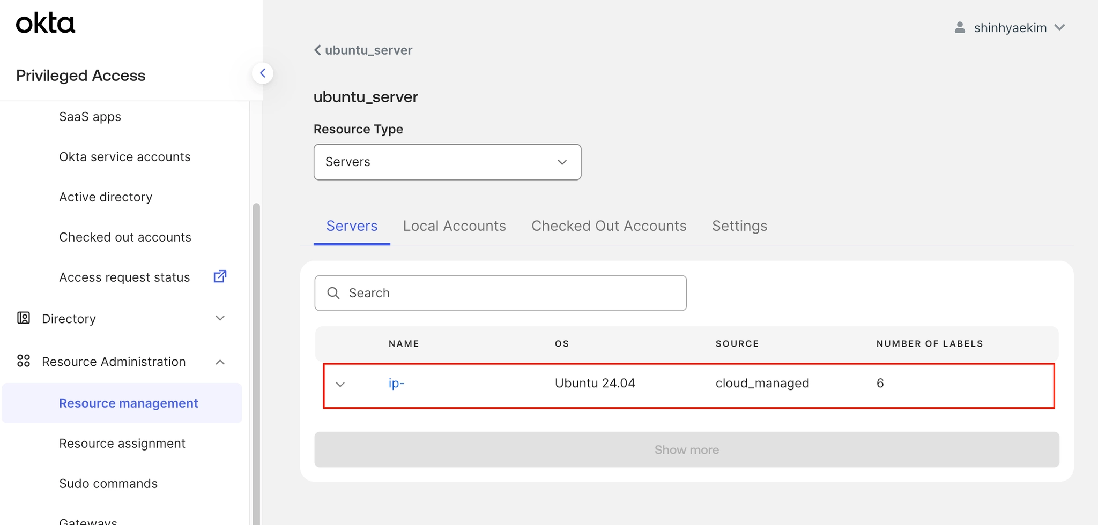Collapse the Resource Administration section
The width and height of the screenshot is (1098, 525).
click(220, 362)
